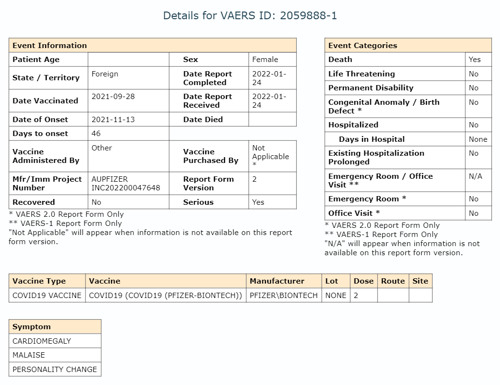Click the 'Route' column header
Viewport: 500px width, 385px height.
point(393,281)
